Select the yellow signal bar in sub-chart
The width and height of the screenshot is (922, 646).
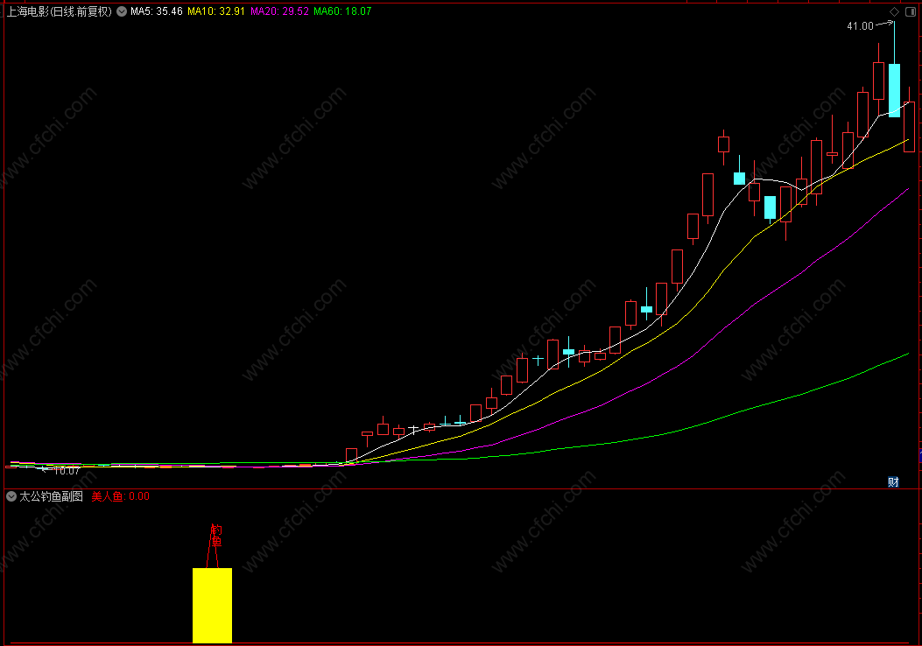(x=212, y=605)
